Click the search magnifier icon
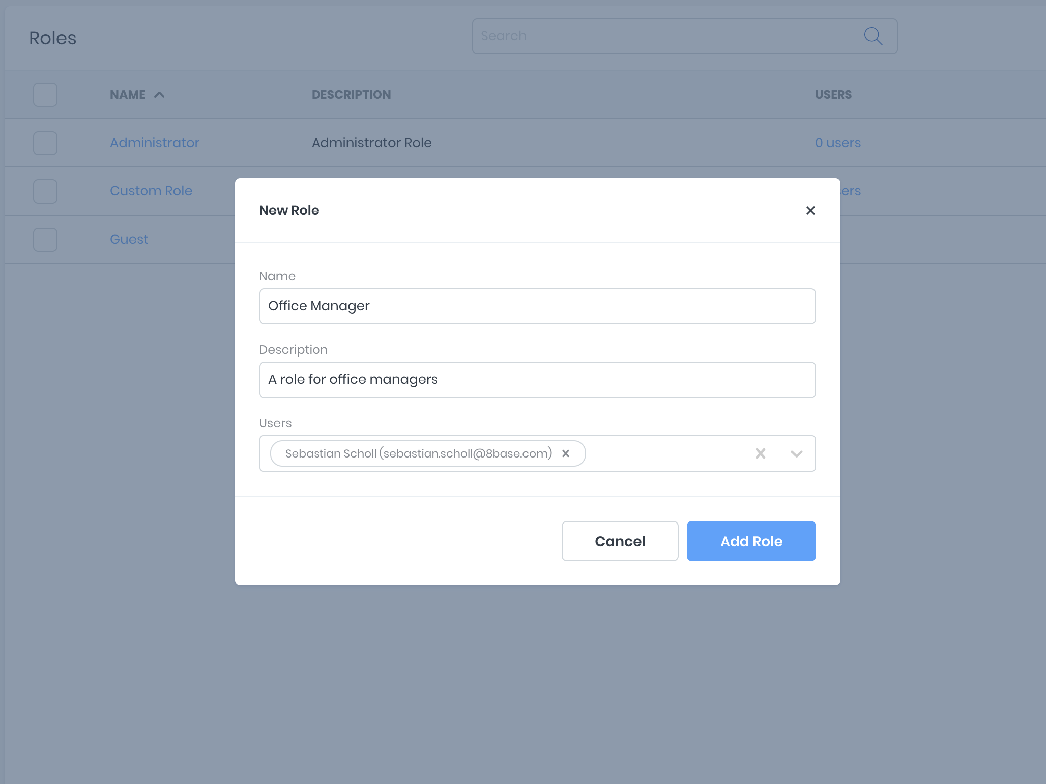The width and height of the screenshot is (1046, 784). click(x=873, y=36)
